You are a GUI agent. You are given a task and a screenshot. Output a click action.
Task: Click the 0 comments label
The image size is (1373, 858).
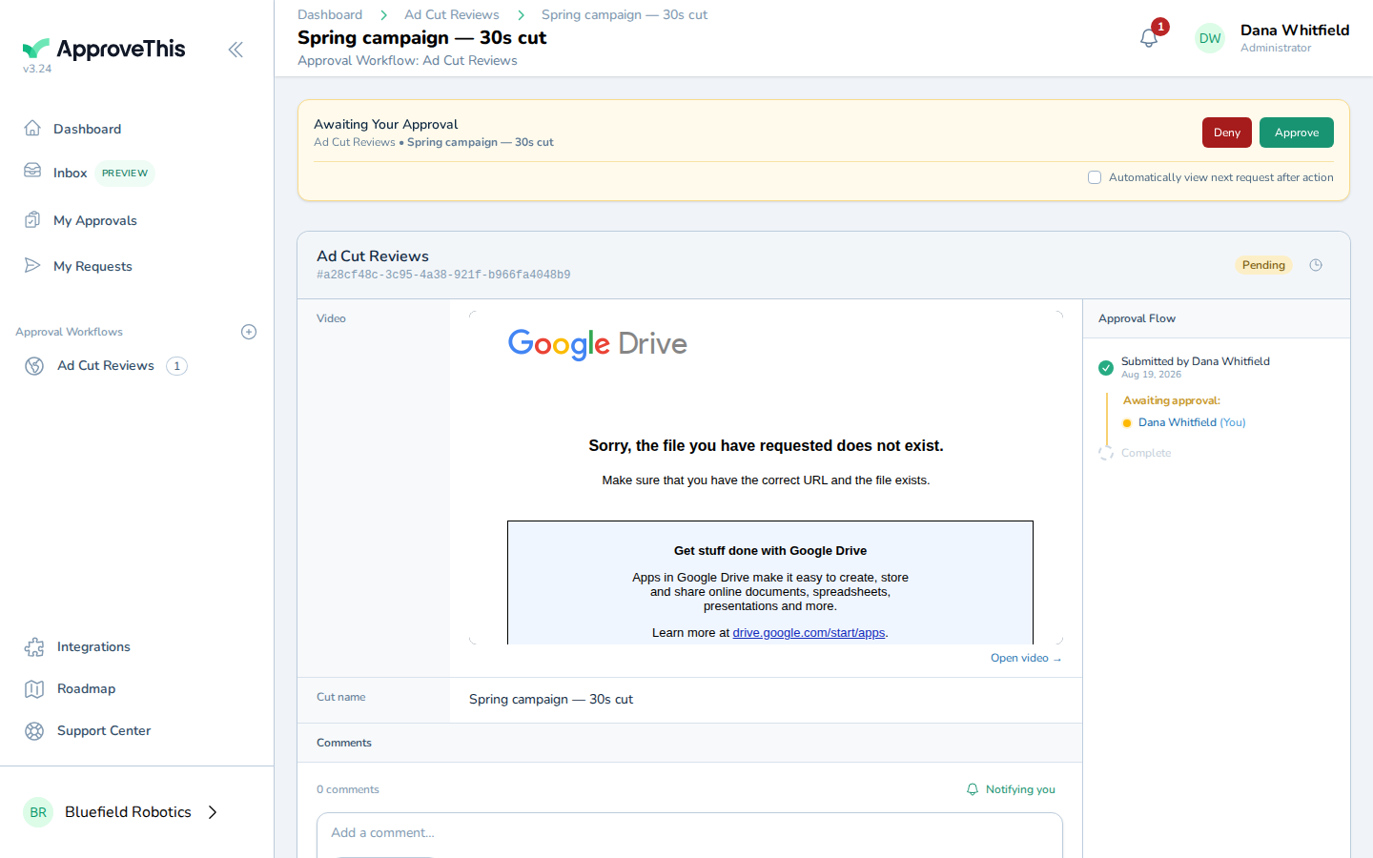click(x=348, y=789)
